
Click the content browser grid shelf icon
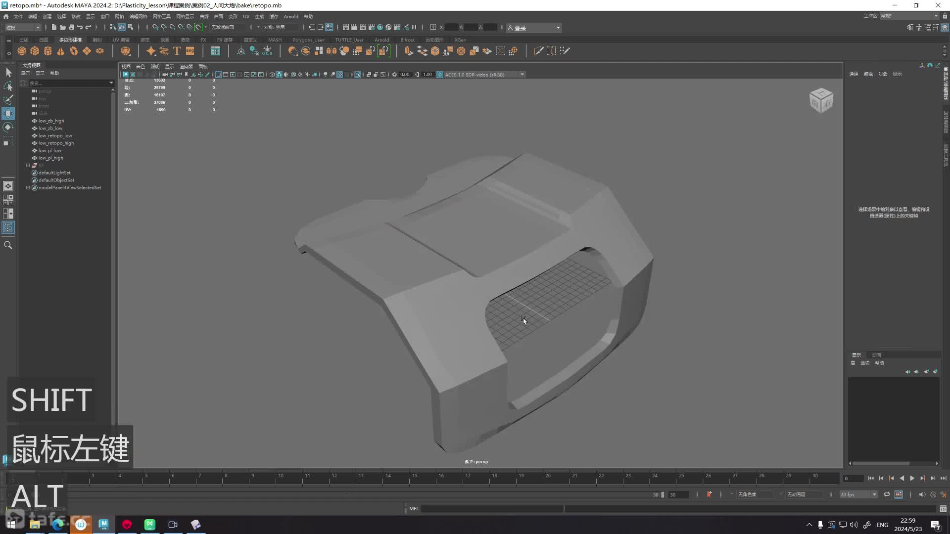pyautogui.click(x=216, y=51)
